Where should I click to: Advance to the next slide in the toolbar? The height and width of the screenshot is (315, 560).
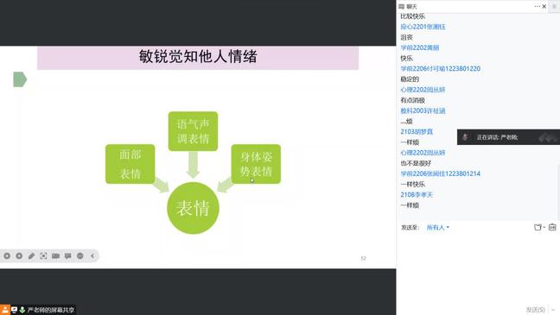(x=19, y=255)
